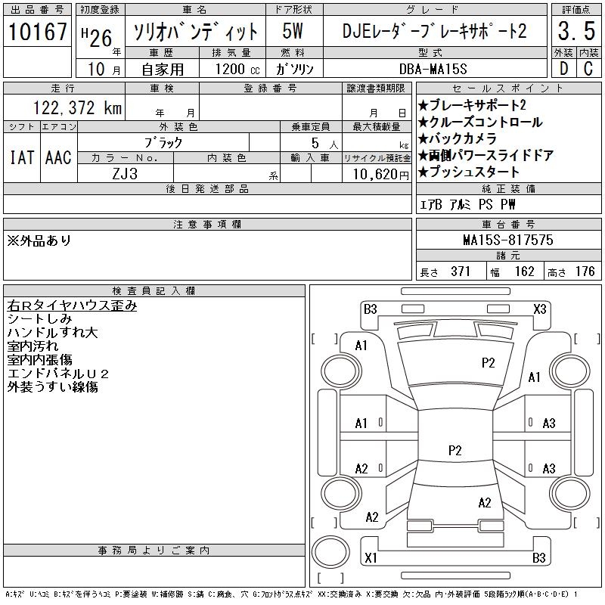The image size is (605, 605).
Task: Click the overall evaluation score 3.5
Action: 576,31
